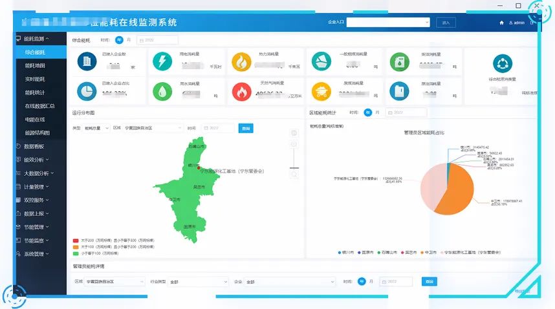The image size is (555, 309).
Task: Select 月 in the 管理员能耗详情 time filter
Action: click(371, 282)
